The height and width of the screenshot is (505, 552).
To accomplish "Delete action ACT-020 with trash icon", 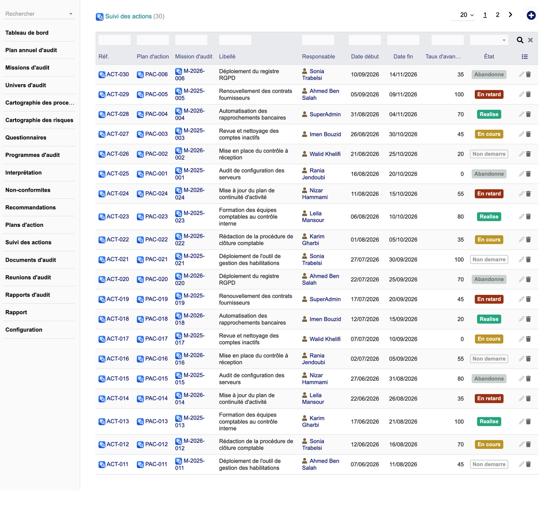I will click(x=529, y=279).
